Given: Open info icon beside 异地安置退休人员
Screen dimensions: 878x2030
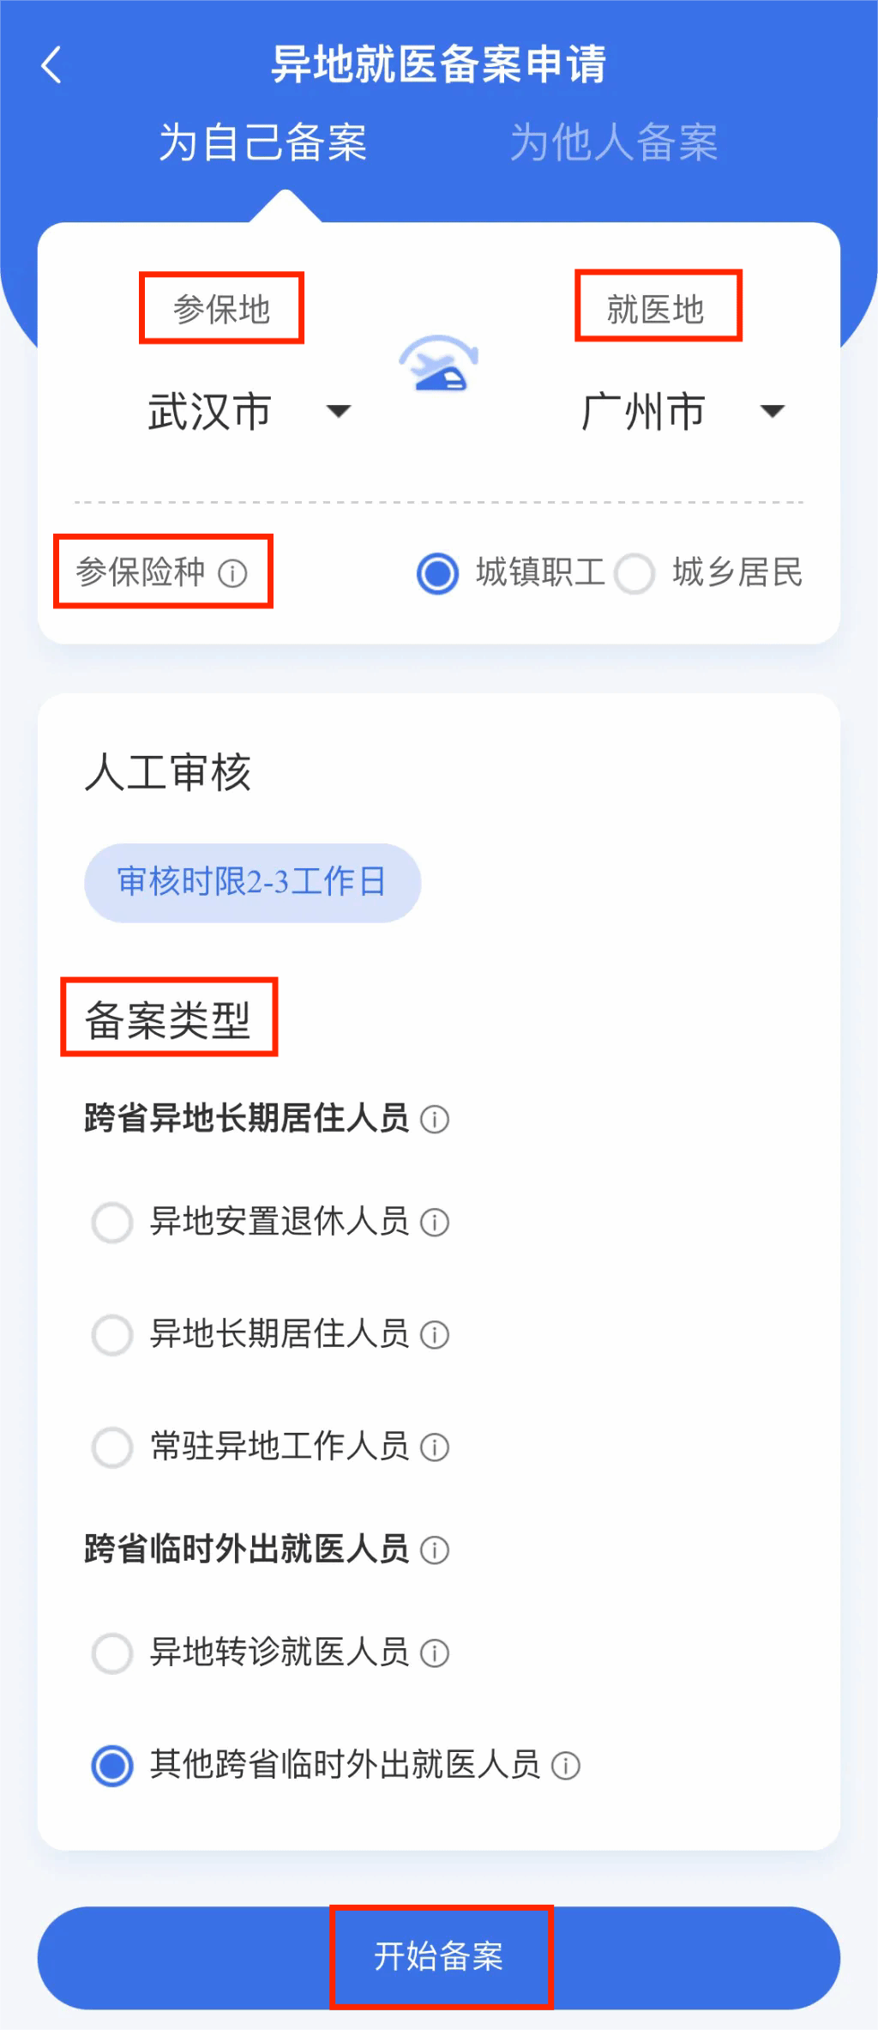Looking at the screenshot, I should [435, 1223].
